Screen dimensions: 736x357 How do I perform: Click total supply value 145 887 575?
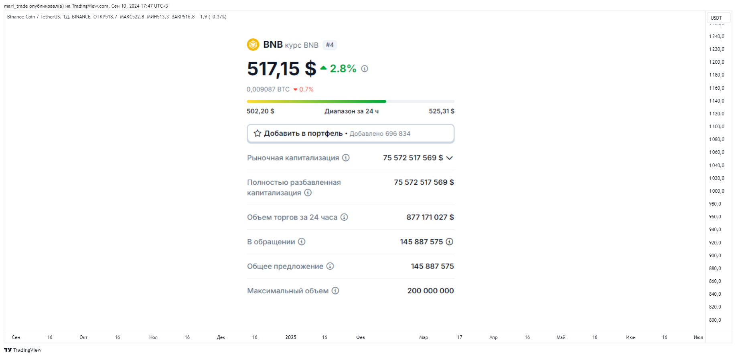[432, 266]
